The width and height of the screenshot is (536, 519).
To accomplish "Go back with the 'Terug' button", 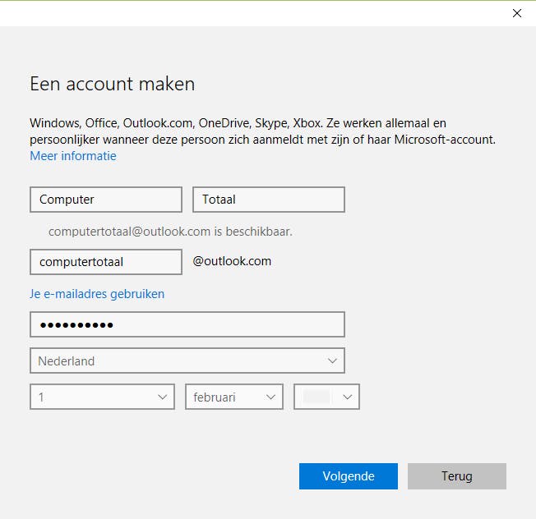I will click(456, 476).
